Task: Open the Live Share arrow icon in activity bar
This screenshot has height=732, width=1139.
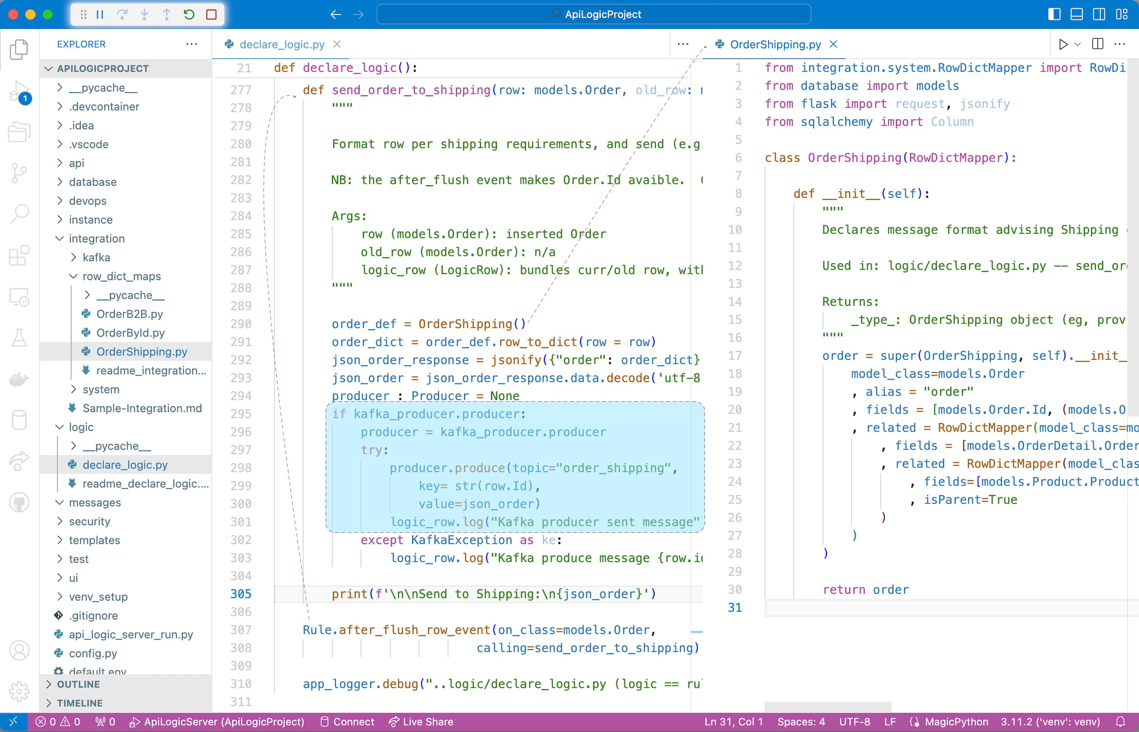Action: pyautogui.click(x=19, y=461)
